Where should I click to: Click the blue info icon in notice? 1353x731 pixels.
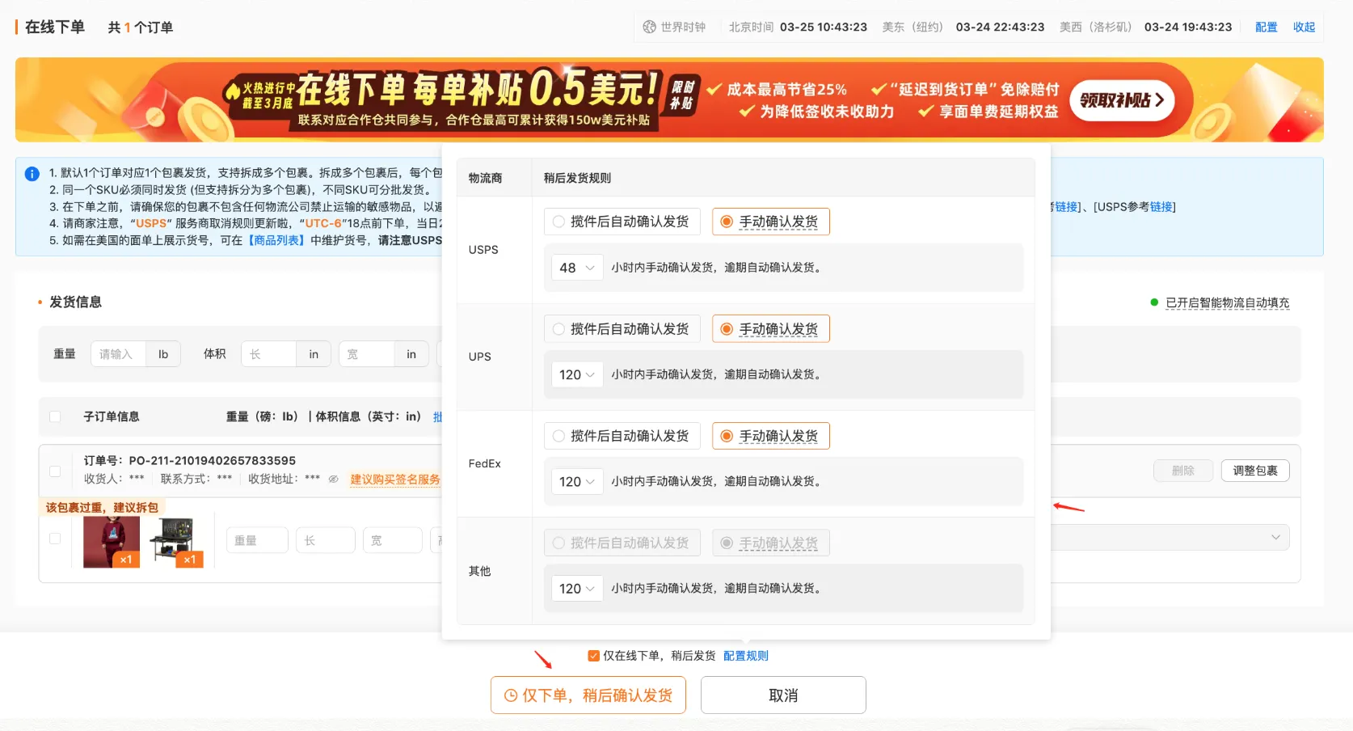tap(32, 174)
